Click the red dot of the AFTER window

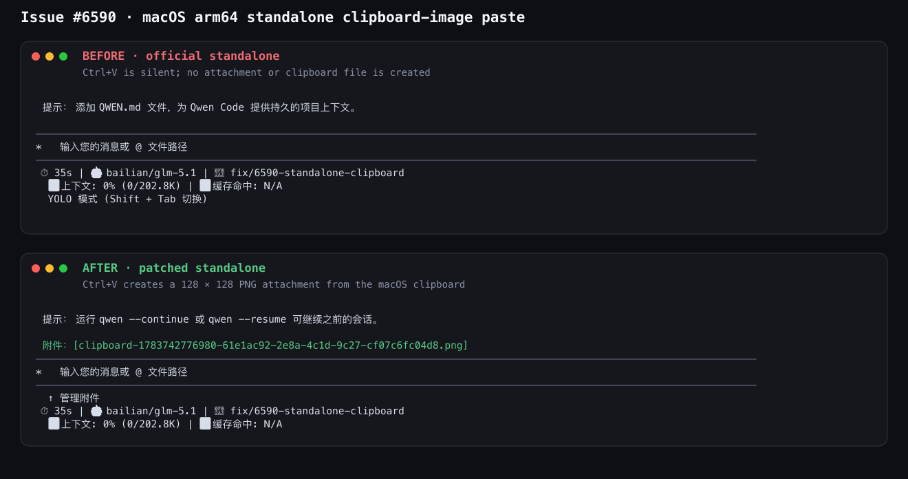point(36,268)
